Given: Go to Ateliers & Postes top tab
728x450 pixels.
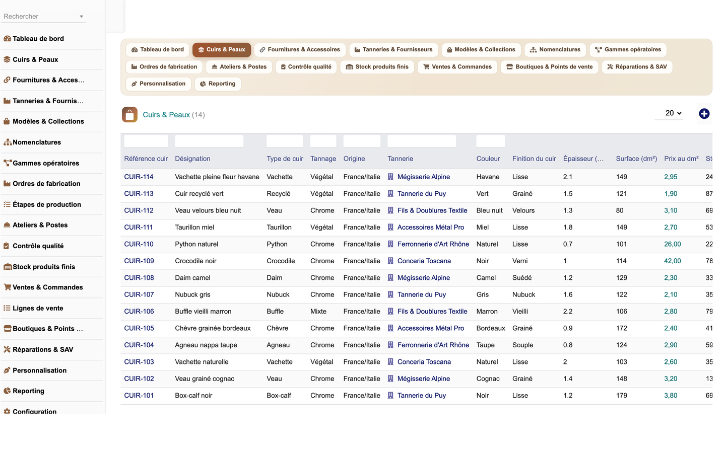Looking at the screenshot, I should 239,67.
